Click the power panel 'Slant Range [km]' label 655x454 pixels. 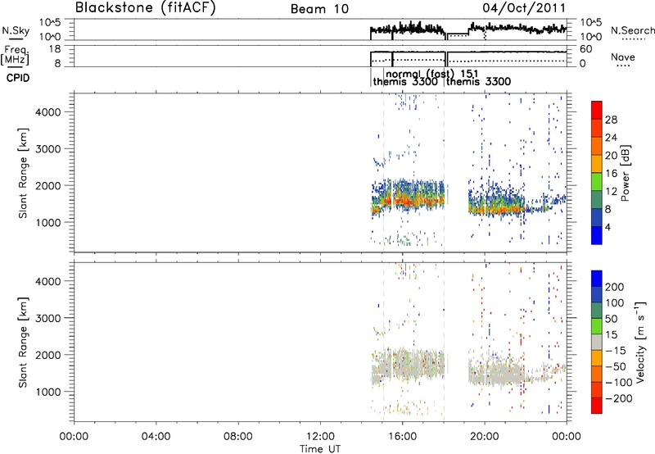pyautogui.click(x=23, y=173)
